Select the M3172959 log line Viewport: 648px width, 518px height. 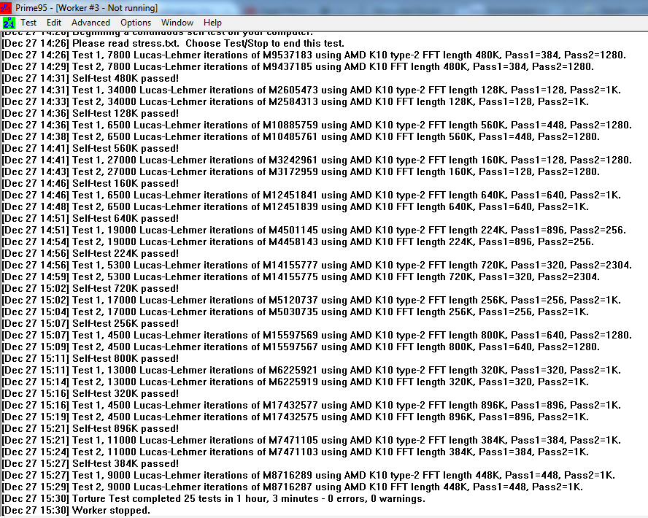click(x=301, y=172)
